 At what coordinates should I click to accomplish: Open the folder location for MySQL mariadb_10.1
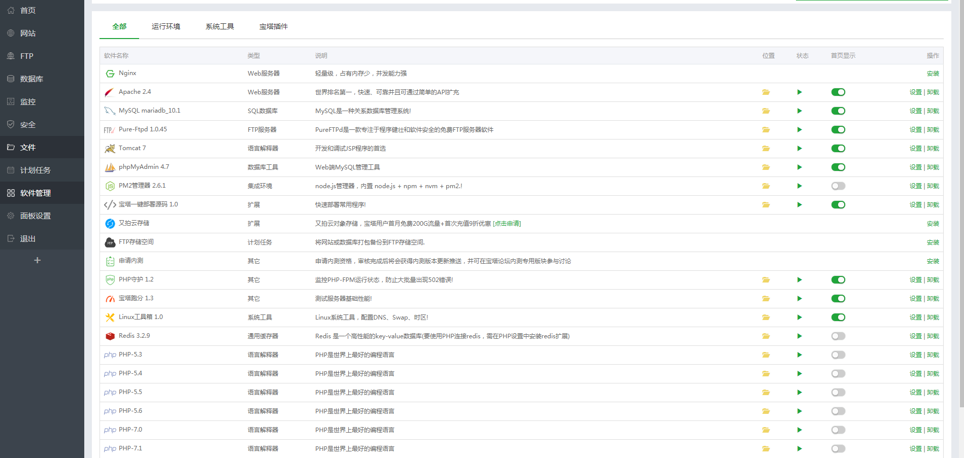coord(766,111)
